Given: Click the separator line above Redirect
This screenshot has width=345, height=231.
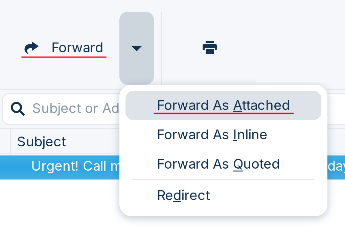Looking at the screenshot, I should click(223, 179).
